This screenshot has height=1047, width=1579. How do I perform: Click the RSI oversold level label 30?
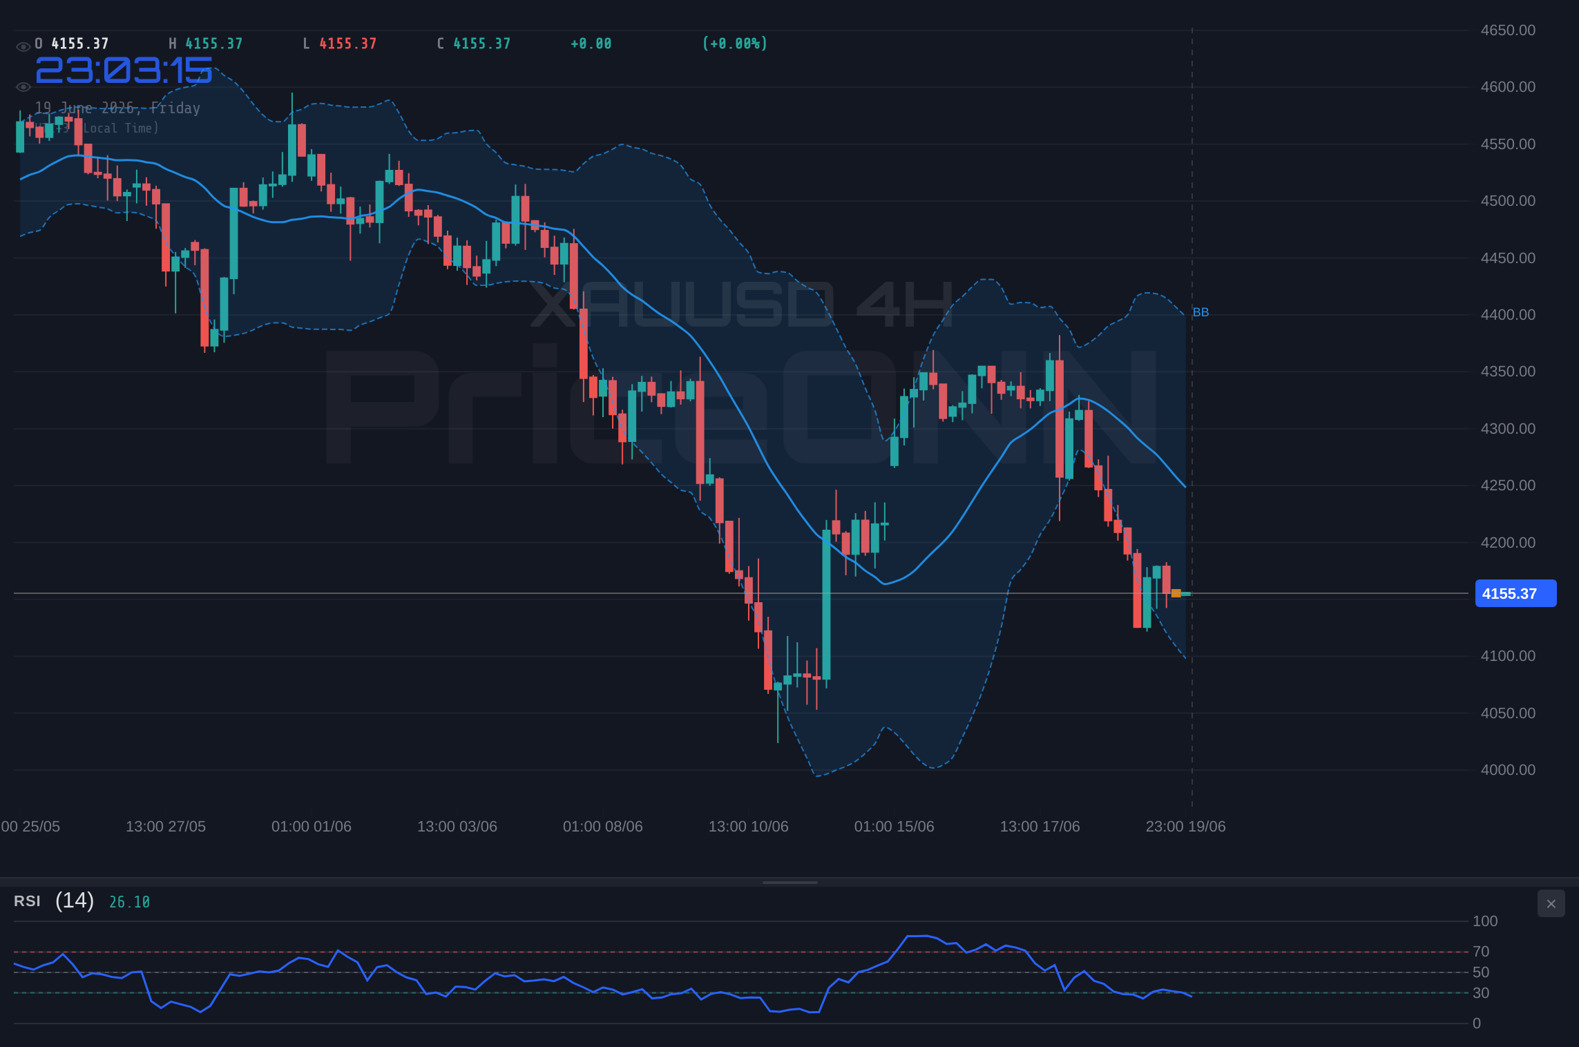pyautogui.click(x=1481, y=993)
